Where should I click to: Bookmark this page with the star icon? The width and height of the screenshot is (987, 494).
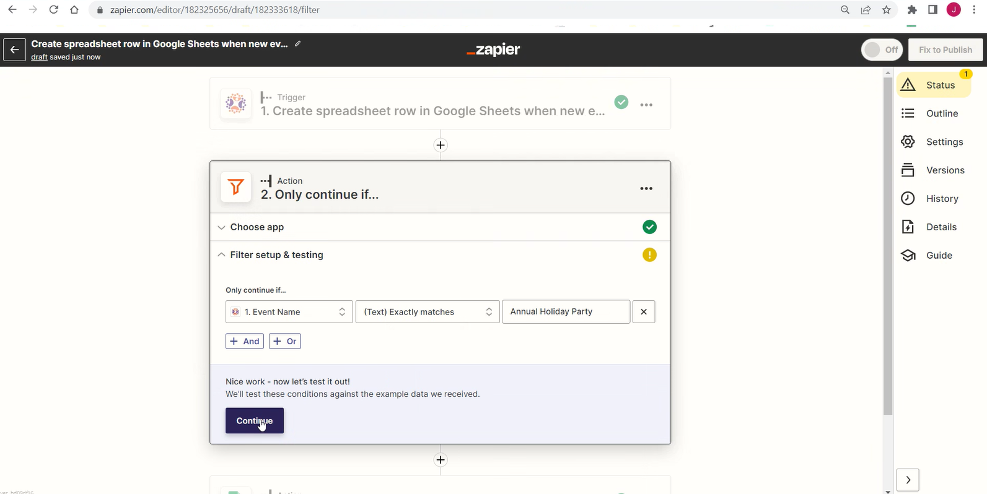[887, 10]
